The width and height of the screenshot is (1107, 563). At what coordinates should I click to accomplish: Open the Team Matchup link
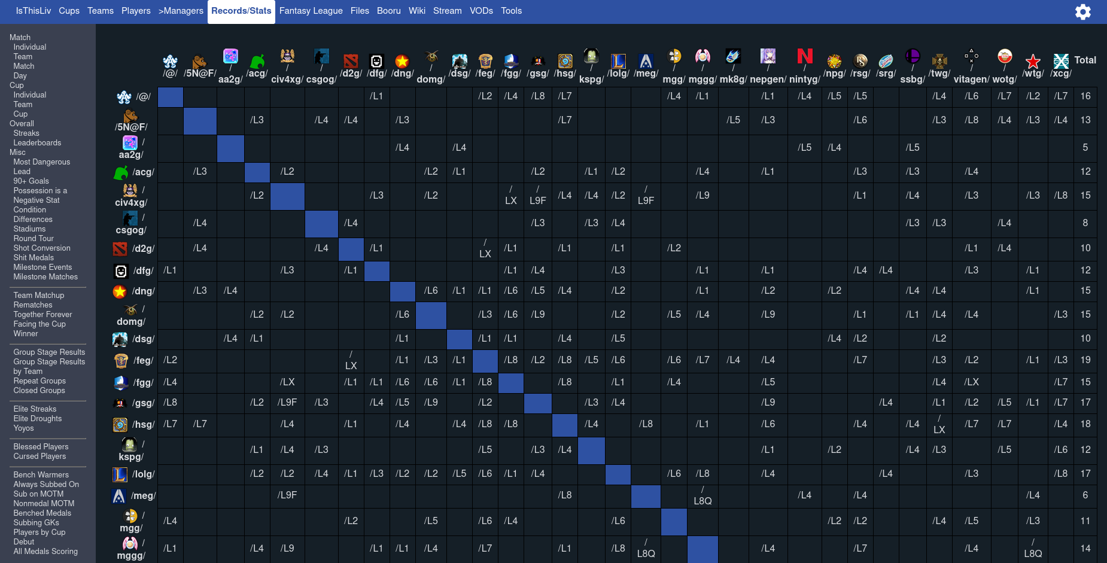point(39,296)
